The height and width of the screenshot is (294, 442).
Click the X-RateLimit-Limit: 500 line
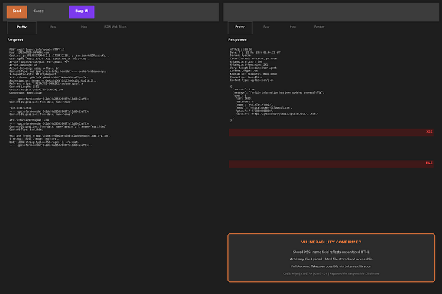point(246,62)
